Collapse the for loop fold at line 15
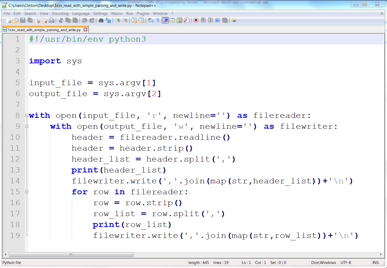Viewport: 387px width, 268px height. (x=26, y=192)
